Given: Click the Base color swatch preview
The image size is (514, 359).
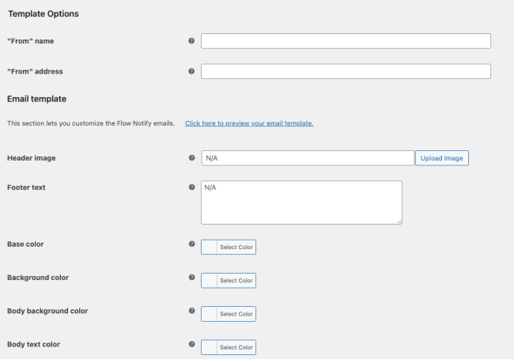Looking at the screenshot, I should [209, 248].
